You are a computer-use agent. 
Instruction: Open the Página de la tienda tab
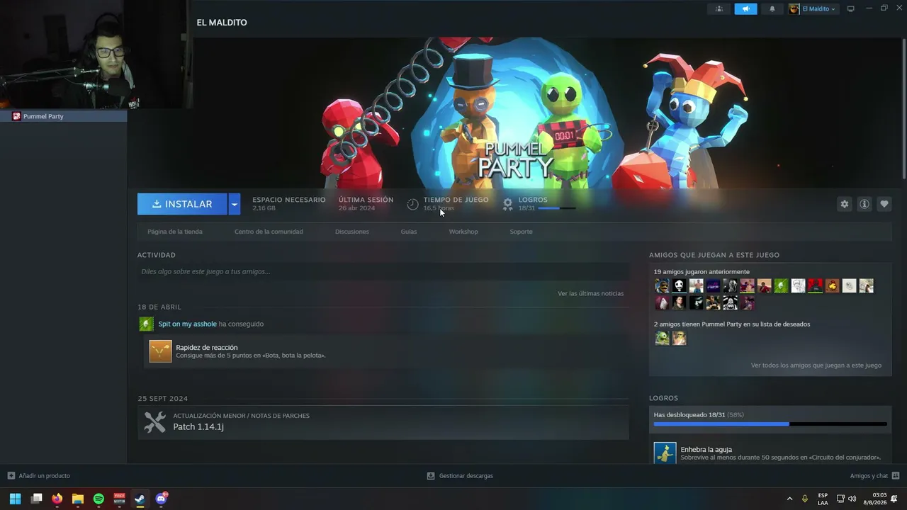click(x=175, y=232)
